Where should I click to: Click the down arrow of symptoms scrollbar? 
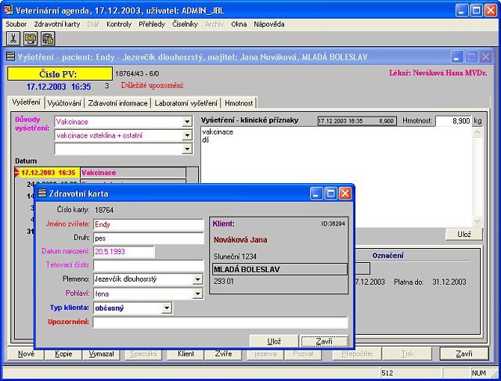coord(477,221)
